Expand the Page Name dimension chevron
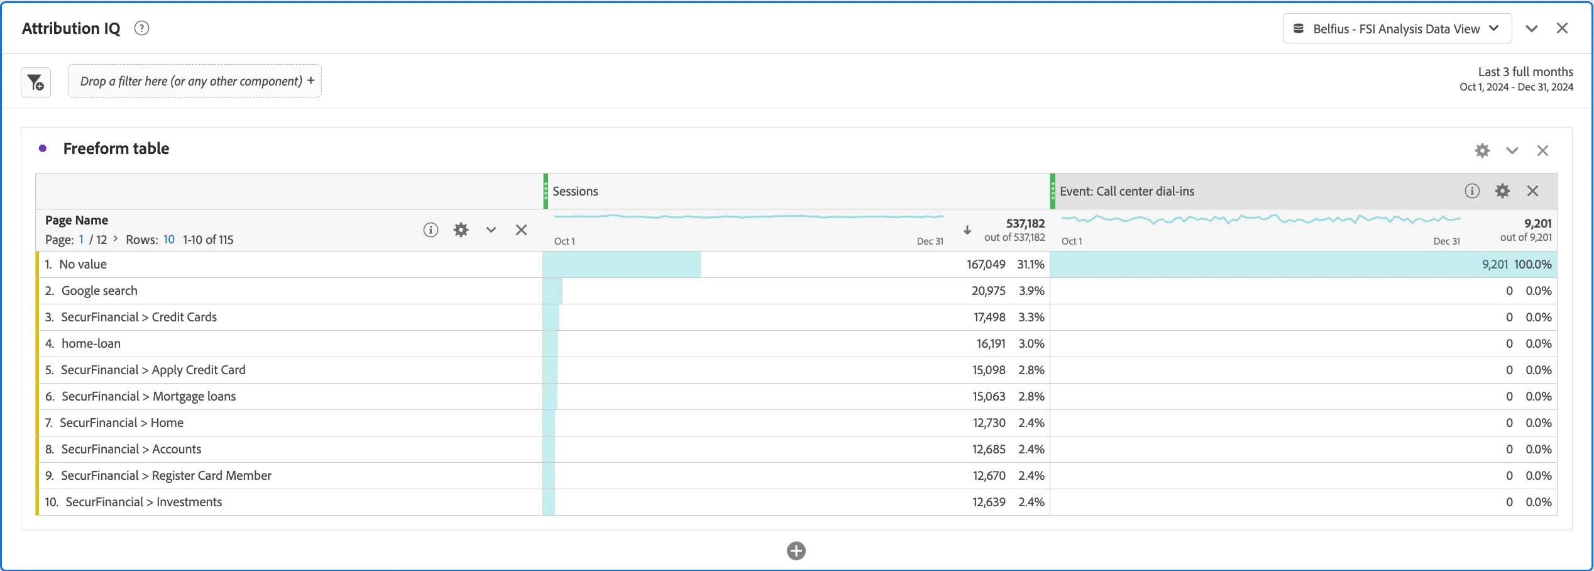The height and width of the screenshot is (571, 1594). tap(491, 230)
